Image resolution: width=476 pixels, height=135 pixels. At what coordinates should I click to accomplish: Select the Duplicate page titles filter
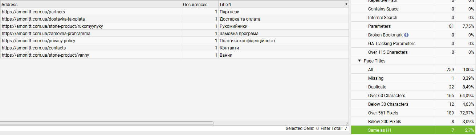(414, 87)
